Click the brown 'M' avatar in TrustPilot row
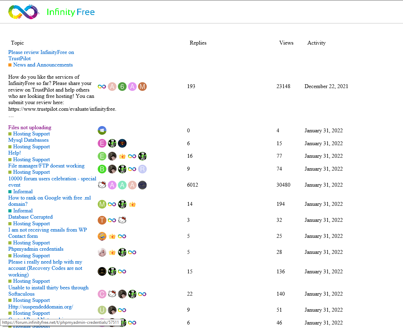This screenshot has height=328, width=403. tap(142, 86)
